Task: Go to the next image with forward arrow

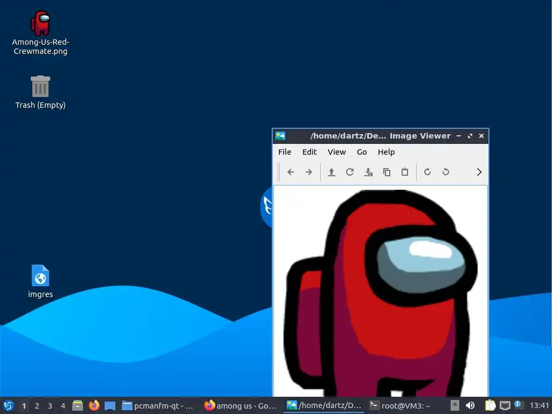Action: pyautogui.click(x=309, y=172)
